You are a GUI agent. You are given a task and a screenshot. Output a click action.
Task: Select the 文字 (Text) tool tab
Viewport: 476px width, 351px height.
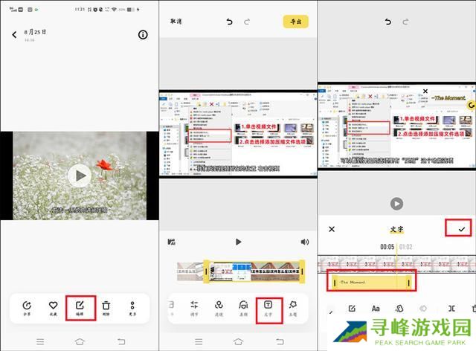tap(268, 307)
